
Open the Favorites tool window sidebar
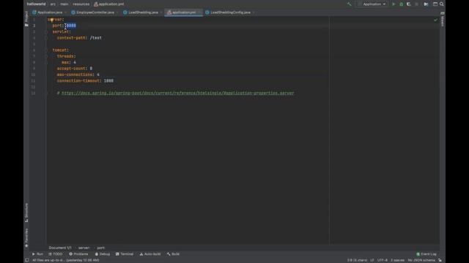(x=26, y=237)
